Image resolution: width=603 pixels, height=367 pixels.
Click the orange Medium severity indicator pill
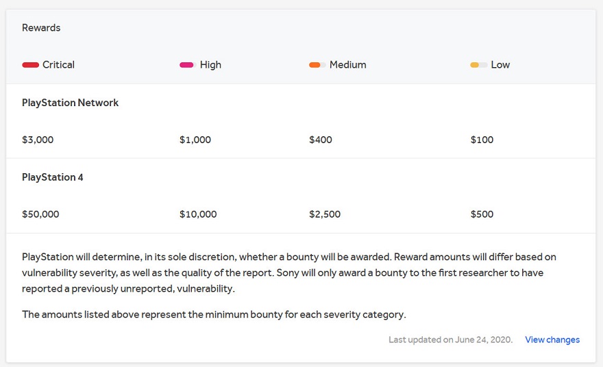coord(317,65)
